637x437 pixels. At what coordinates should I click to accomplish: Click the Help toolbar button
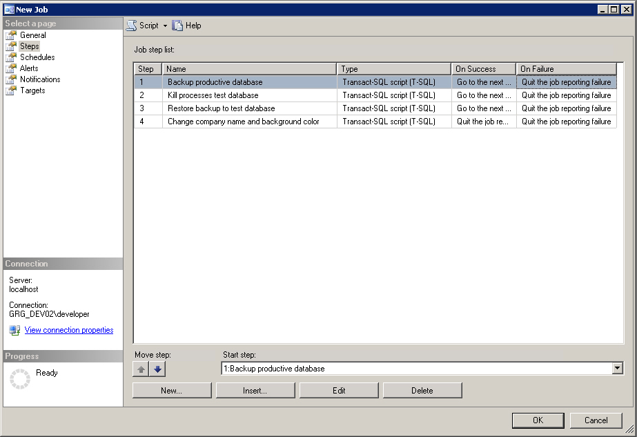point(186,26)
